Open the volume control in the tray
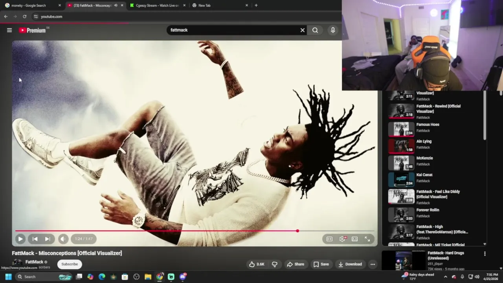The height and width of the screenshot is (283, 503). tap(477, 277)
